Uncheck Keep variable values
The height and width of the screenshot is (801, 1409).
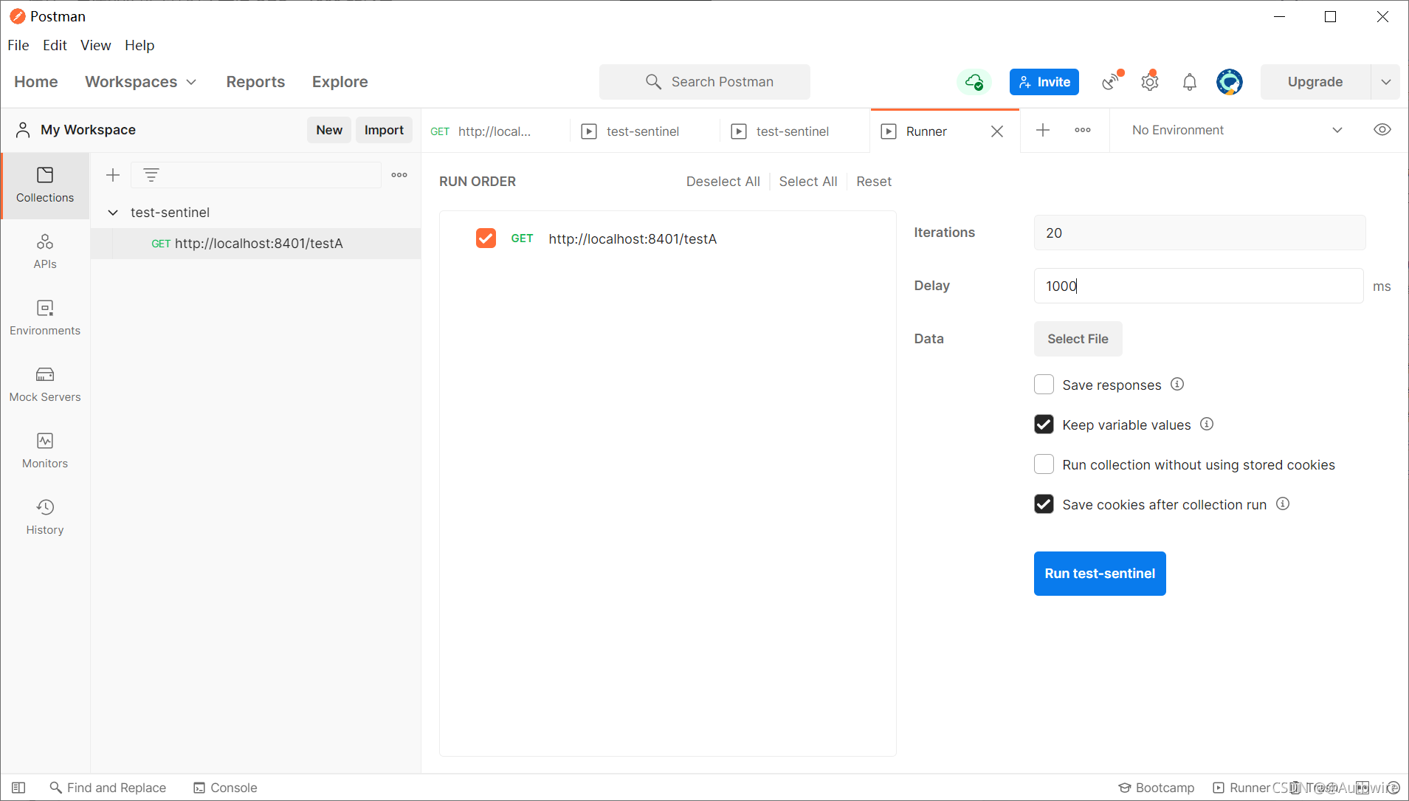click(1044, 424)
